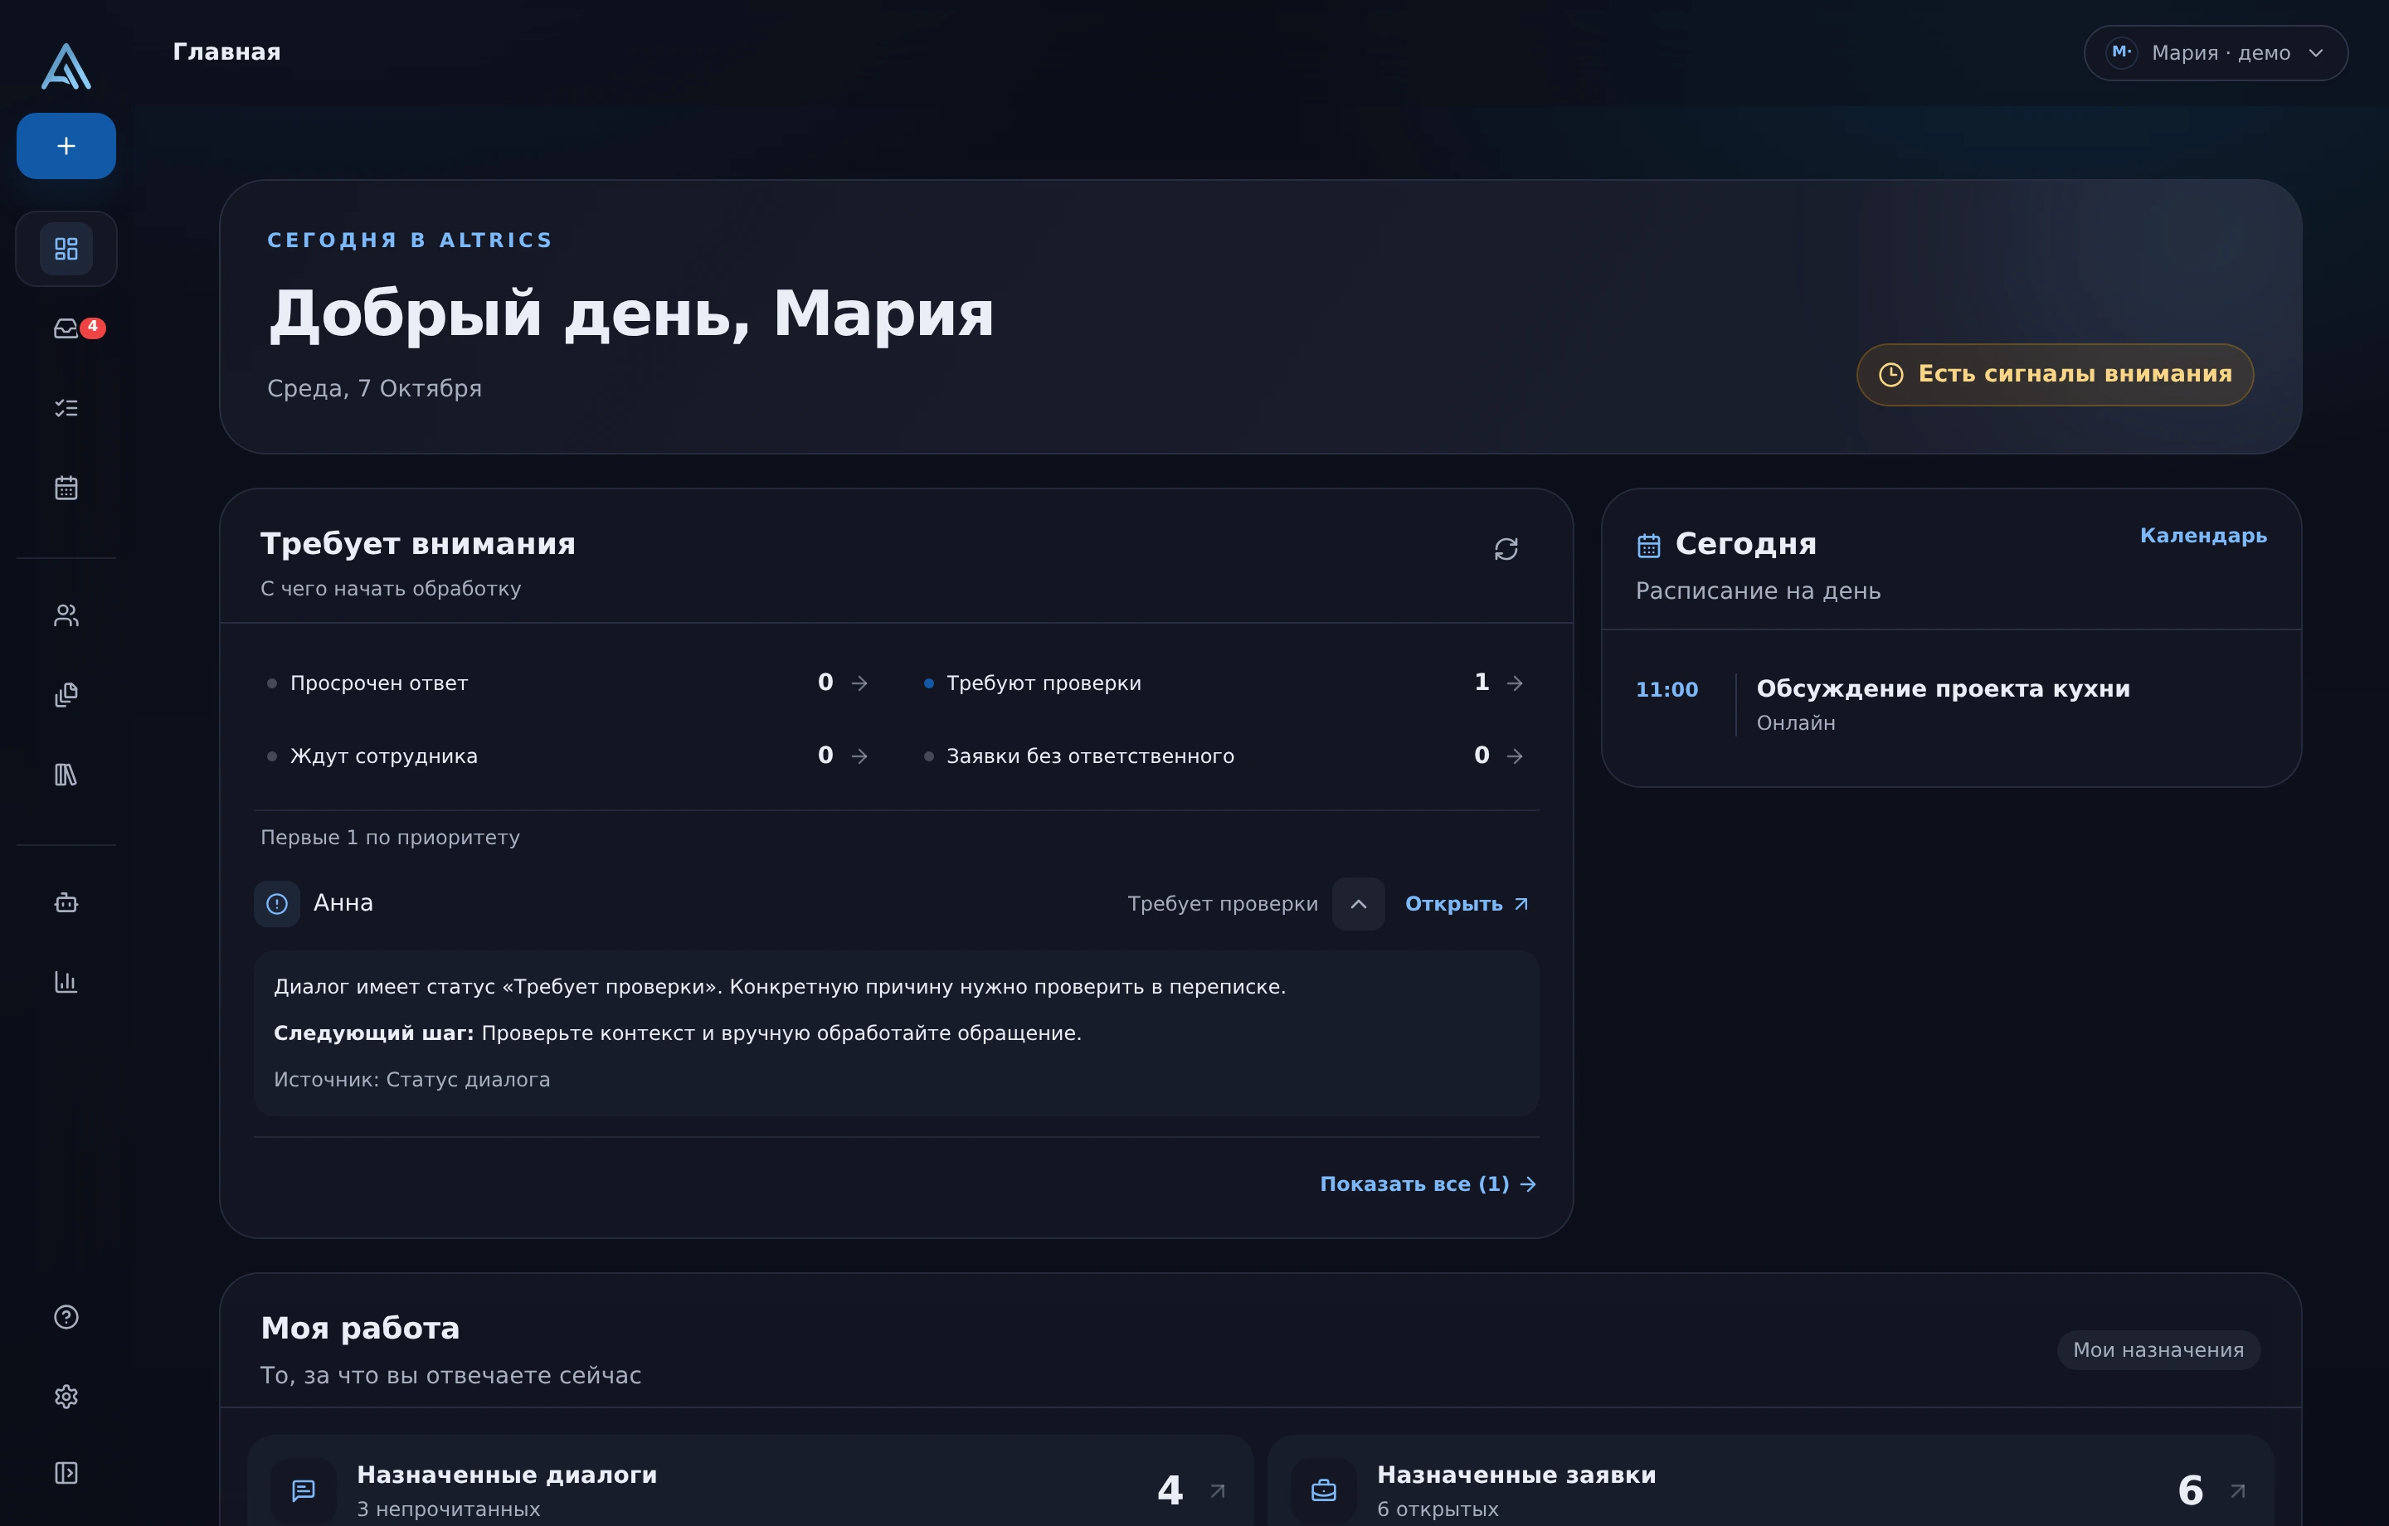Click the alert icon next to Анна

277,904
